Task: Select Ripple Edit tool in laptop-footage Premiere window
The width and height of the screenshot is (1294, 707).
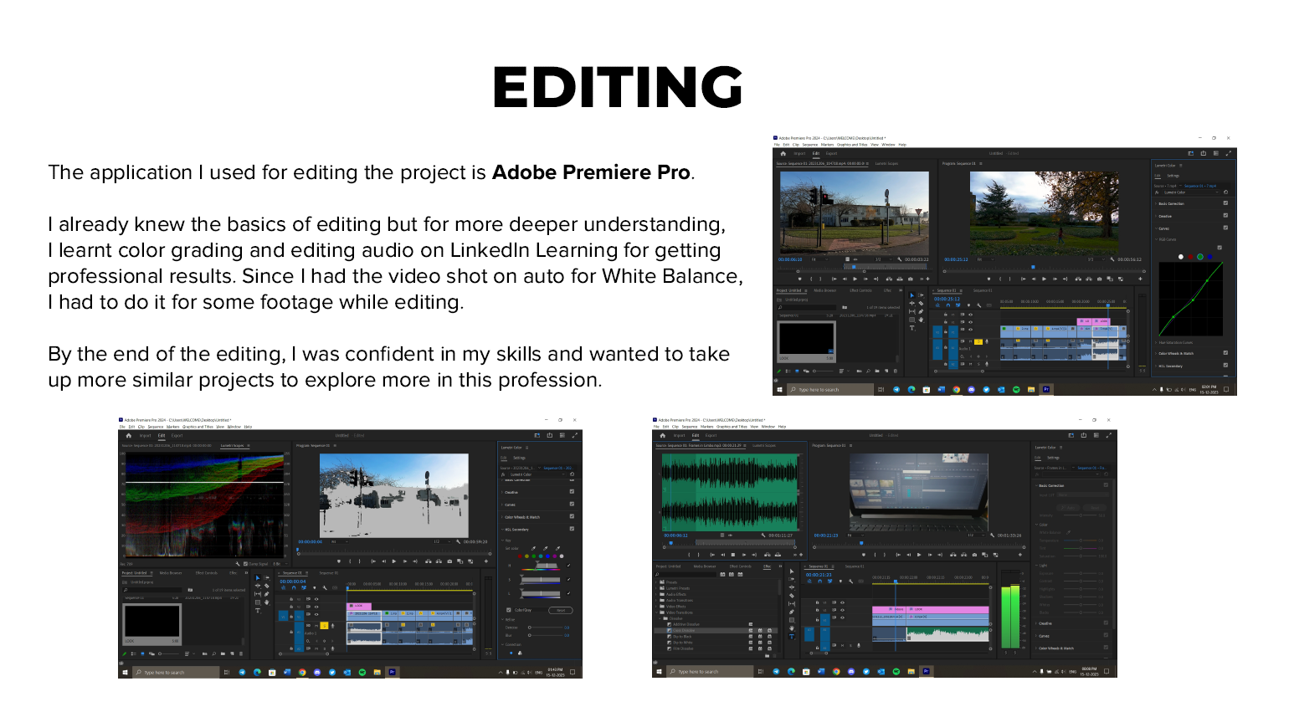Action: tap(792, 587)
